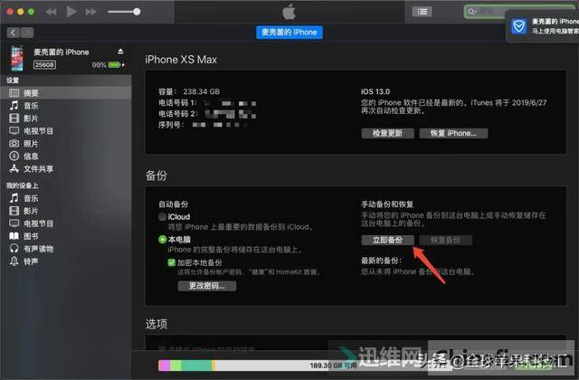Viewport: 579px width, 380px height.
Task: Click the fast-forward playback button
Action: [x=90, y=12]
